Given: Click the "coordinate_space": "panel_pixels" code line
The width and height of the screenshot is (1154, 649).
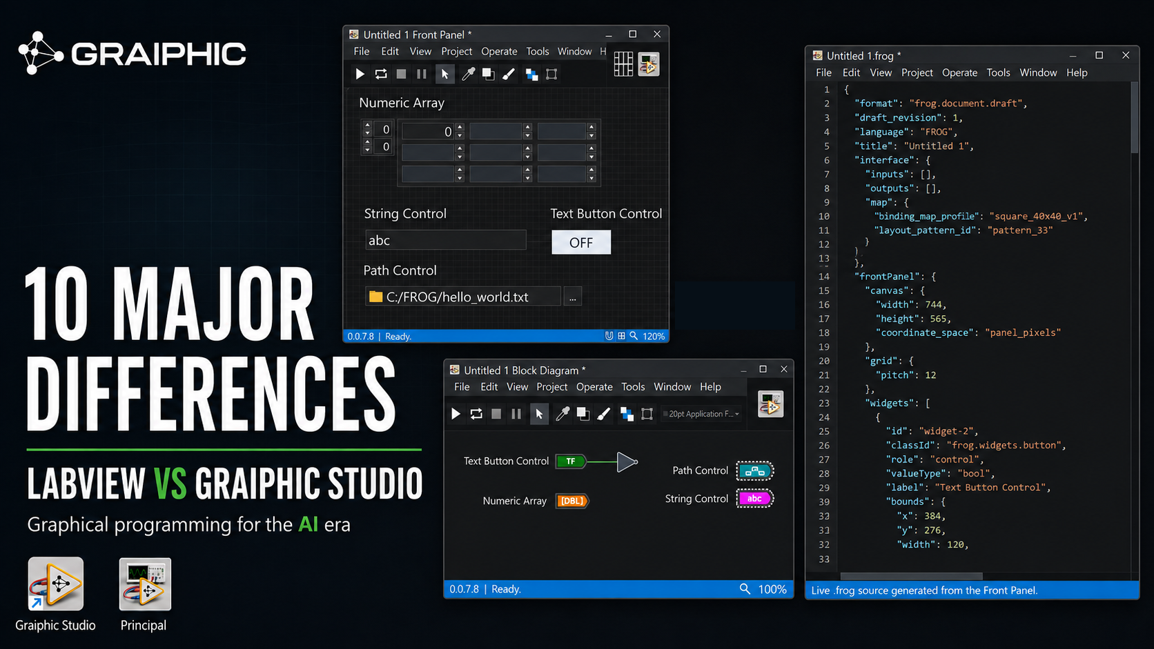Looking at the screenshot, I should coord(968,332).
